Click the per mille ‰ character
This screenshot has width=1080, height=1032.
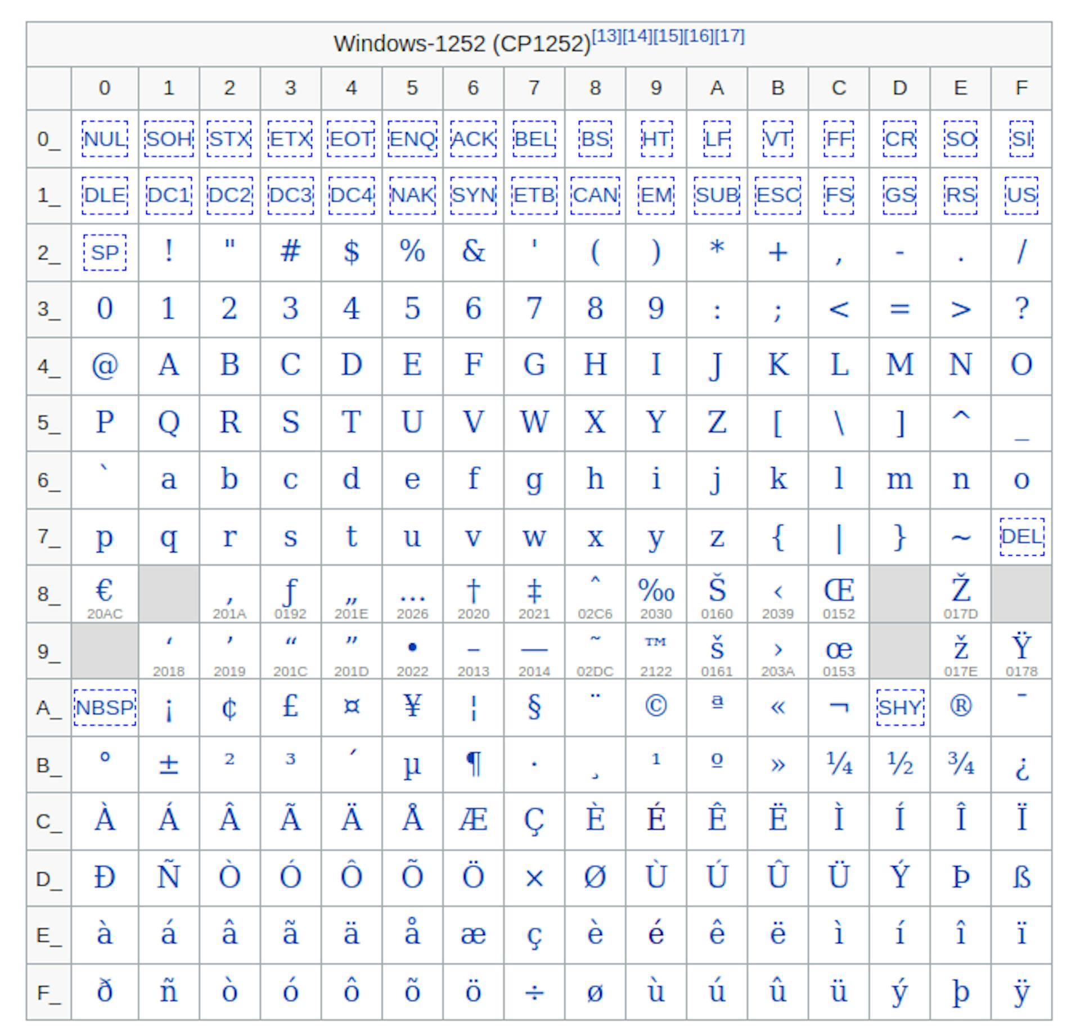coord(656,590)
